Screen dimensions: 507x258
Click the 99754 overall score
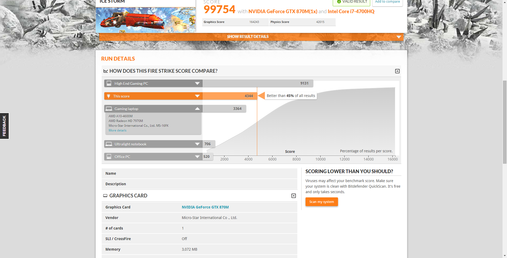[x=219, y=9]
